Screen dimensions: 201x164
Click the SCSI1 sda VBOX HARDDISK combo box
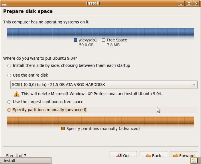[104, 85]
